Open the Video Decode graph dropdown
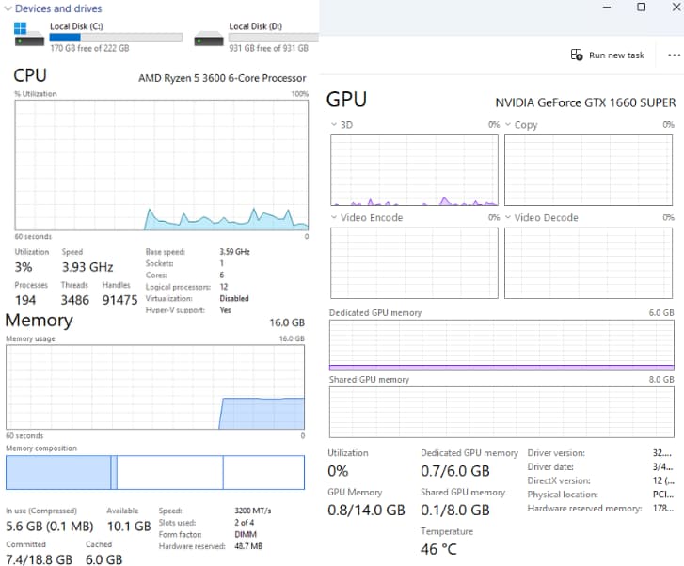Image resolution: width=684 pixels, height=566 pixels. pyautogui.click(x=508, y=217)
